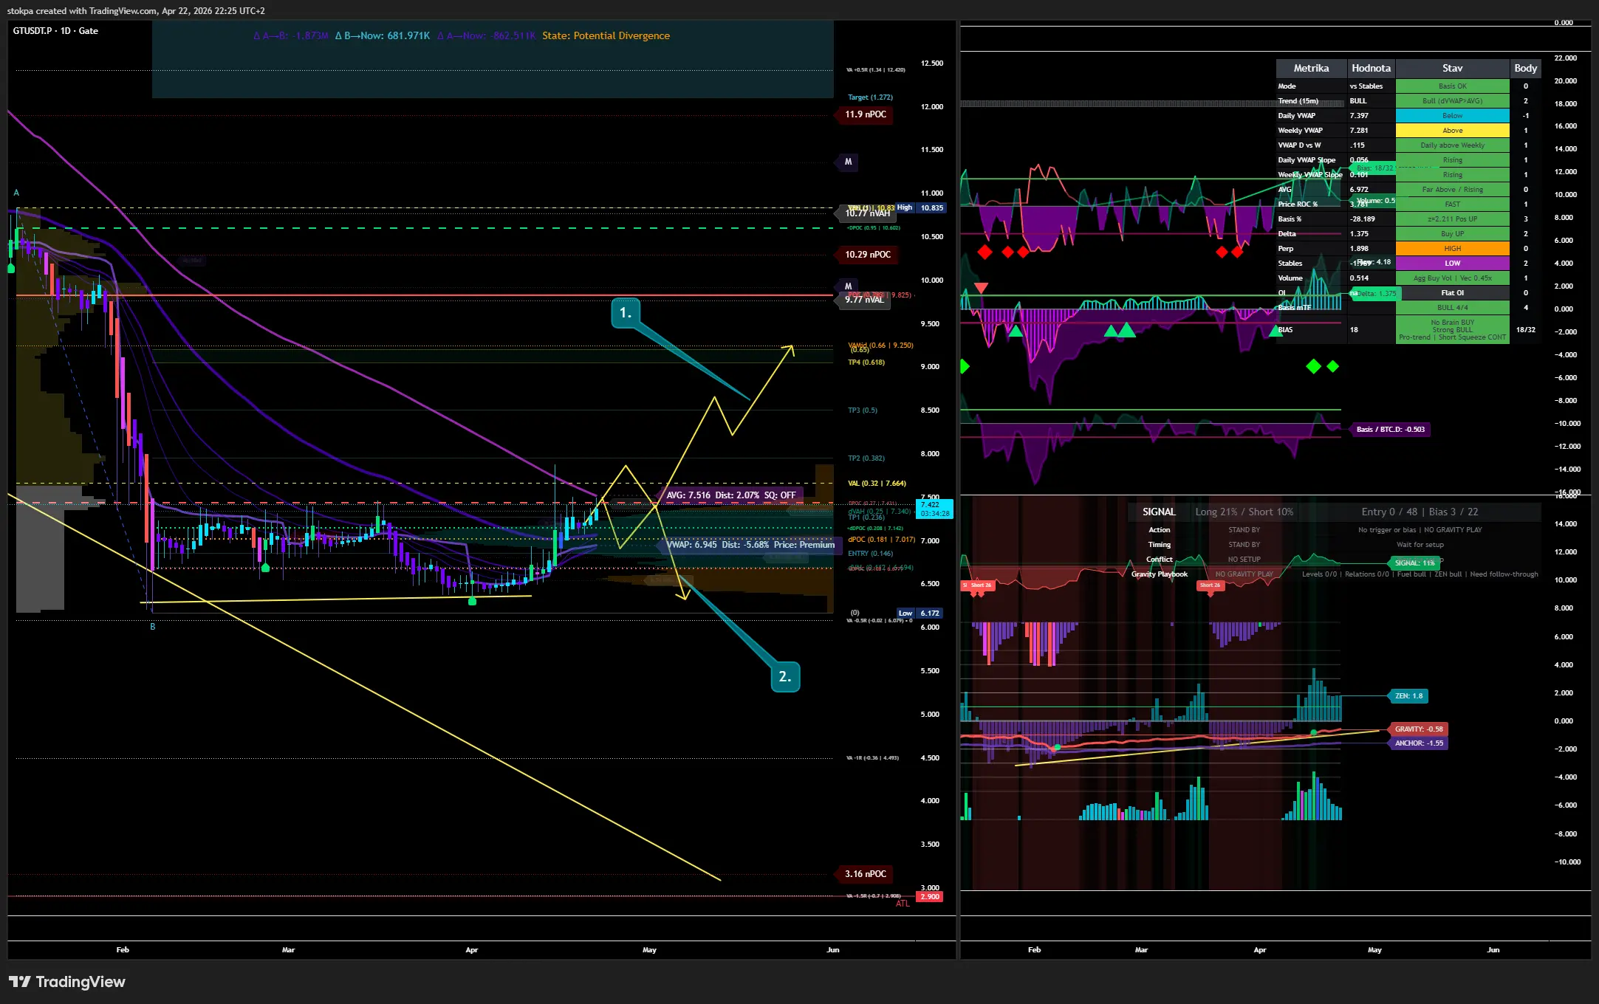Click the Basis / BTC.D value label
Viewport: 1599px width, 1004px height.
coord(1390,430)
